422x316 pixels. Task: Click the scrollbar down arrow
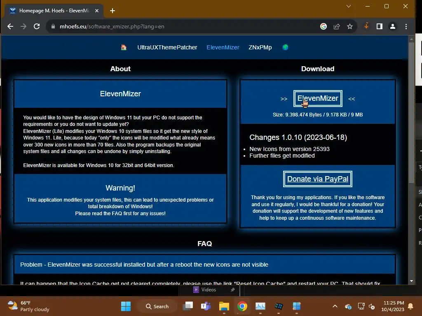click(411, 281)
